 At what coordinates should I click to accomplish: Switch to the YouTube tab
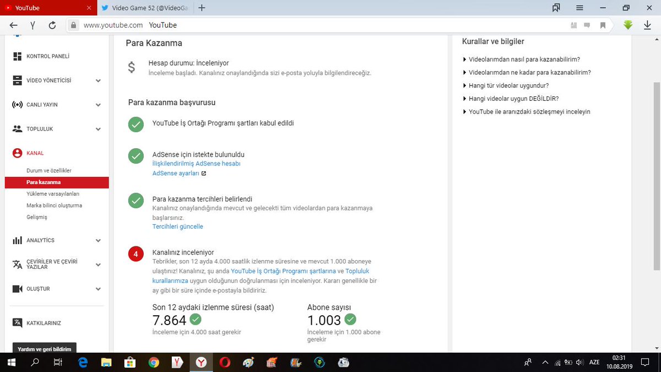pos(48,8)
